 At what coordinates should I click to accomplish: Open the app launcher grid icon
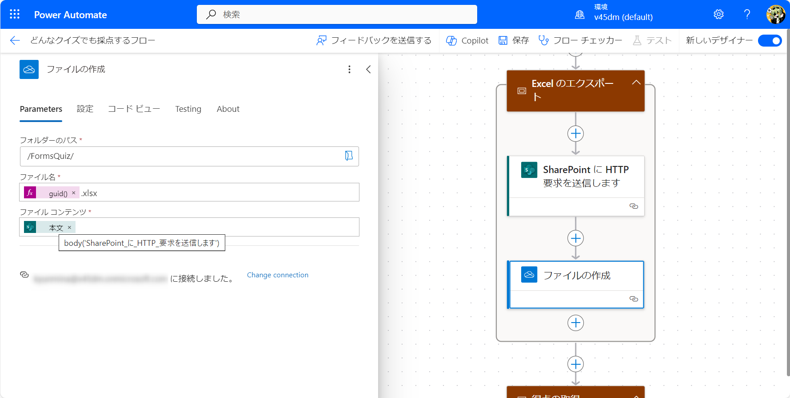[x=15, y=14]
